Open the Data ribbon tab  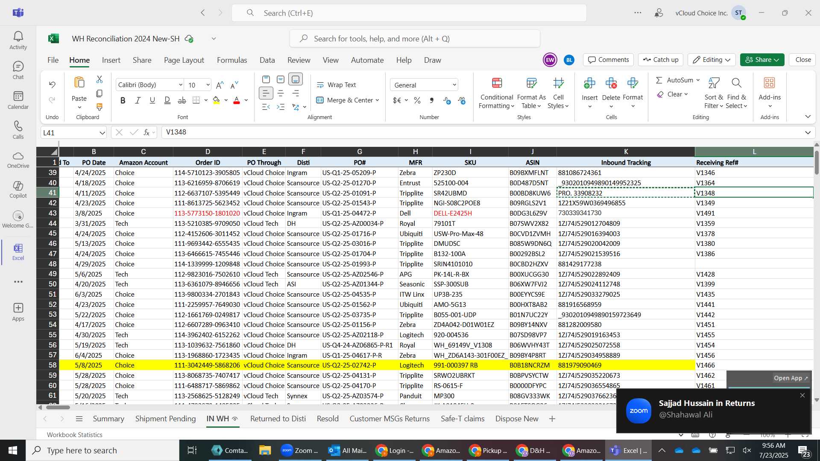(267, 60)
